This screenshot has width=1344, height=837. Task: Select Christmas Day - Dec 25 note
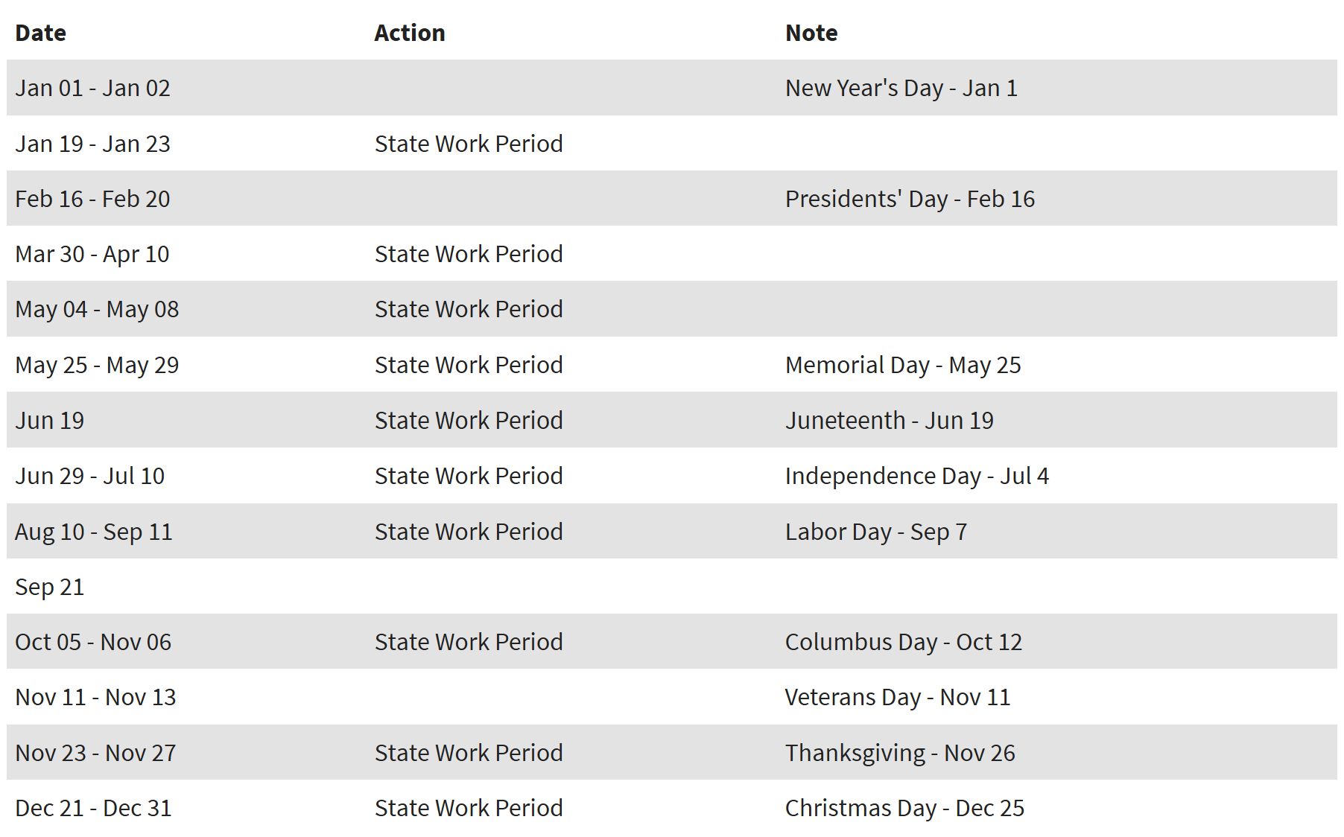coord(904,808)
